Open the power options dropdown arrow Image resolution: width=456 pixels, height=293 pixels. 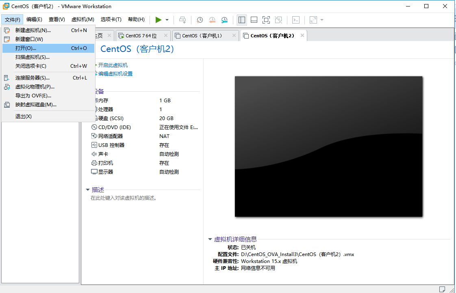point(167,20)
